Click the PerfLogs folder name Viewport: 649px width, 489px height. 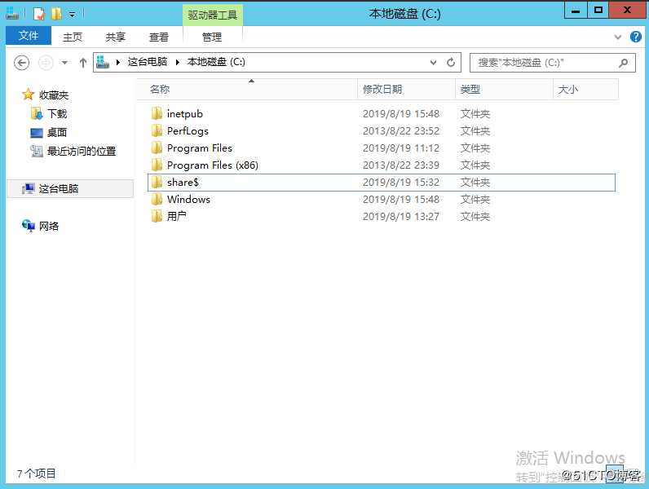coord(188,130)
